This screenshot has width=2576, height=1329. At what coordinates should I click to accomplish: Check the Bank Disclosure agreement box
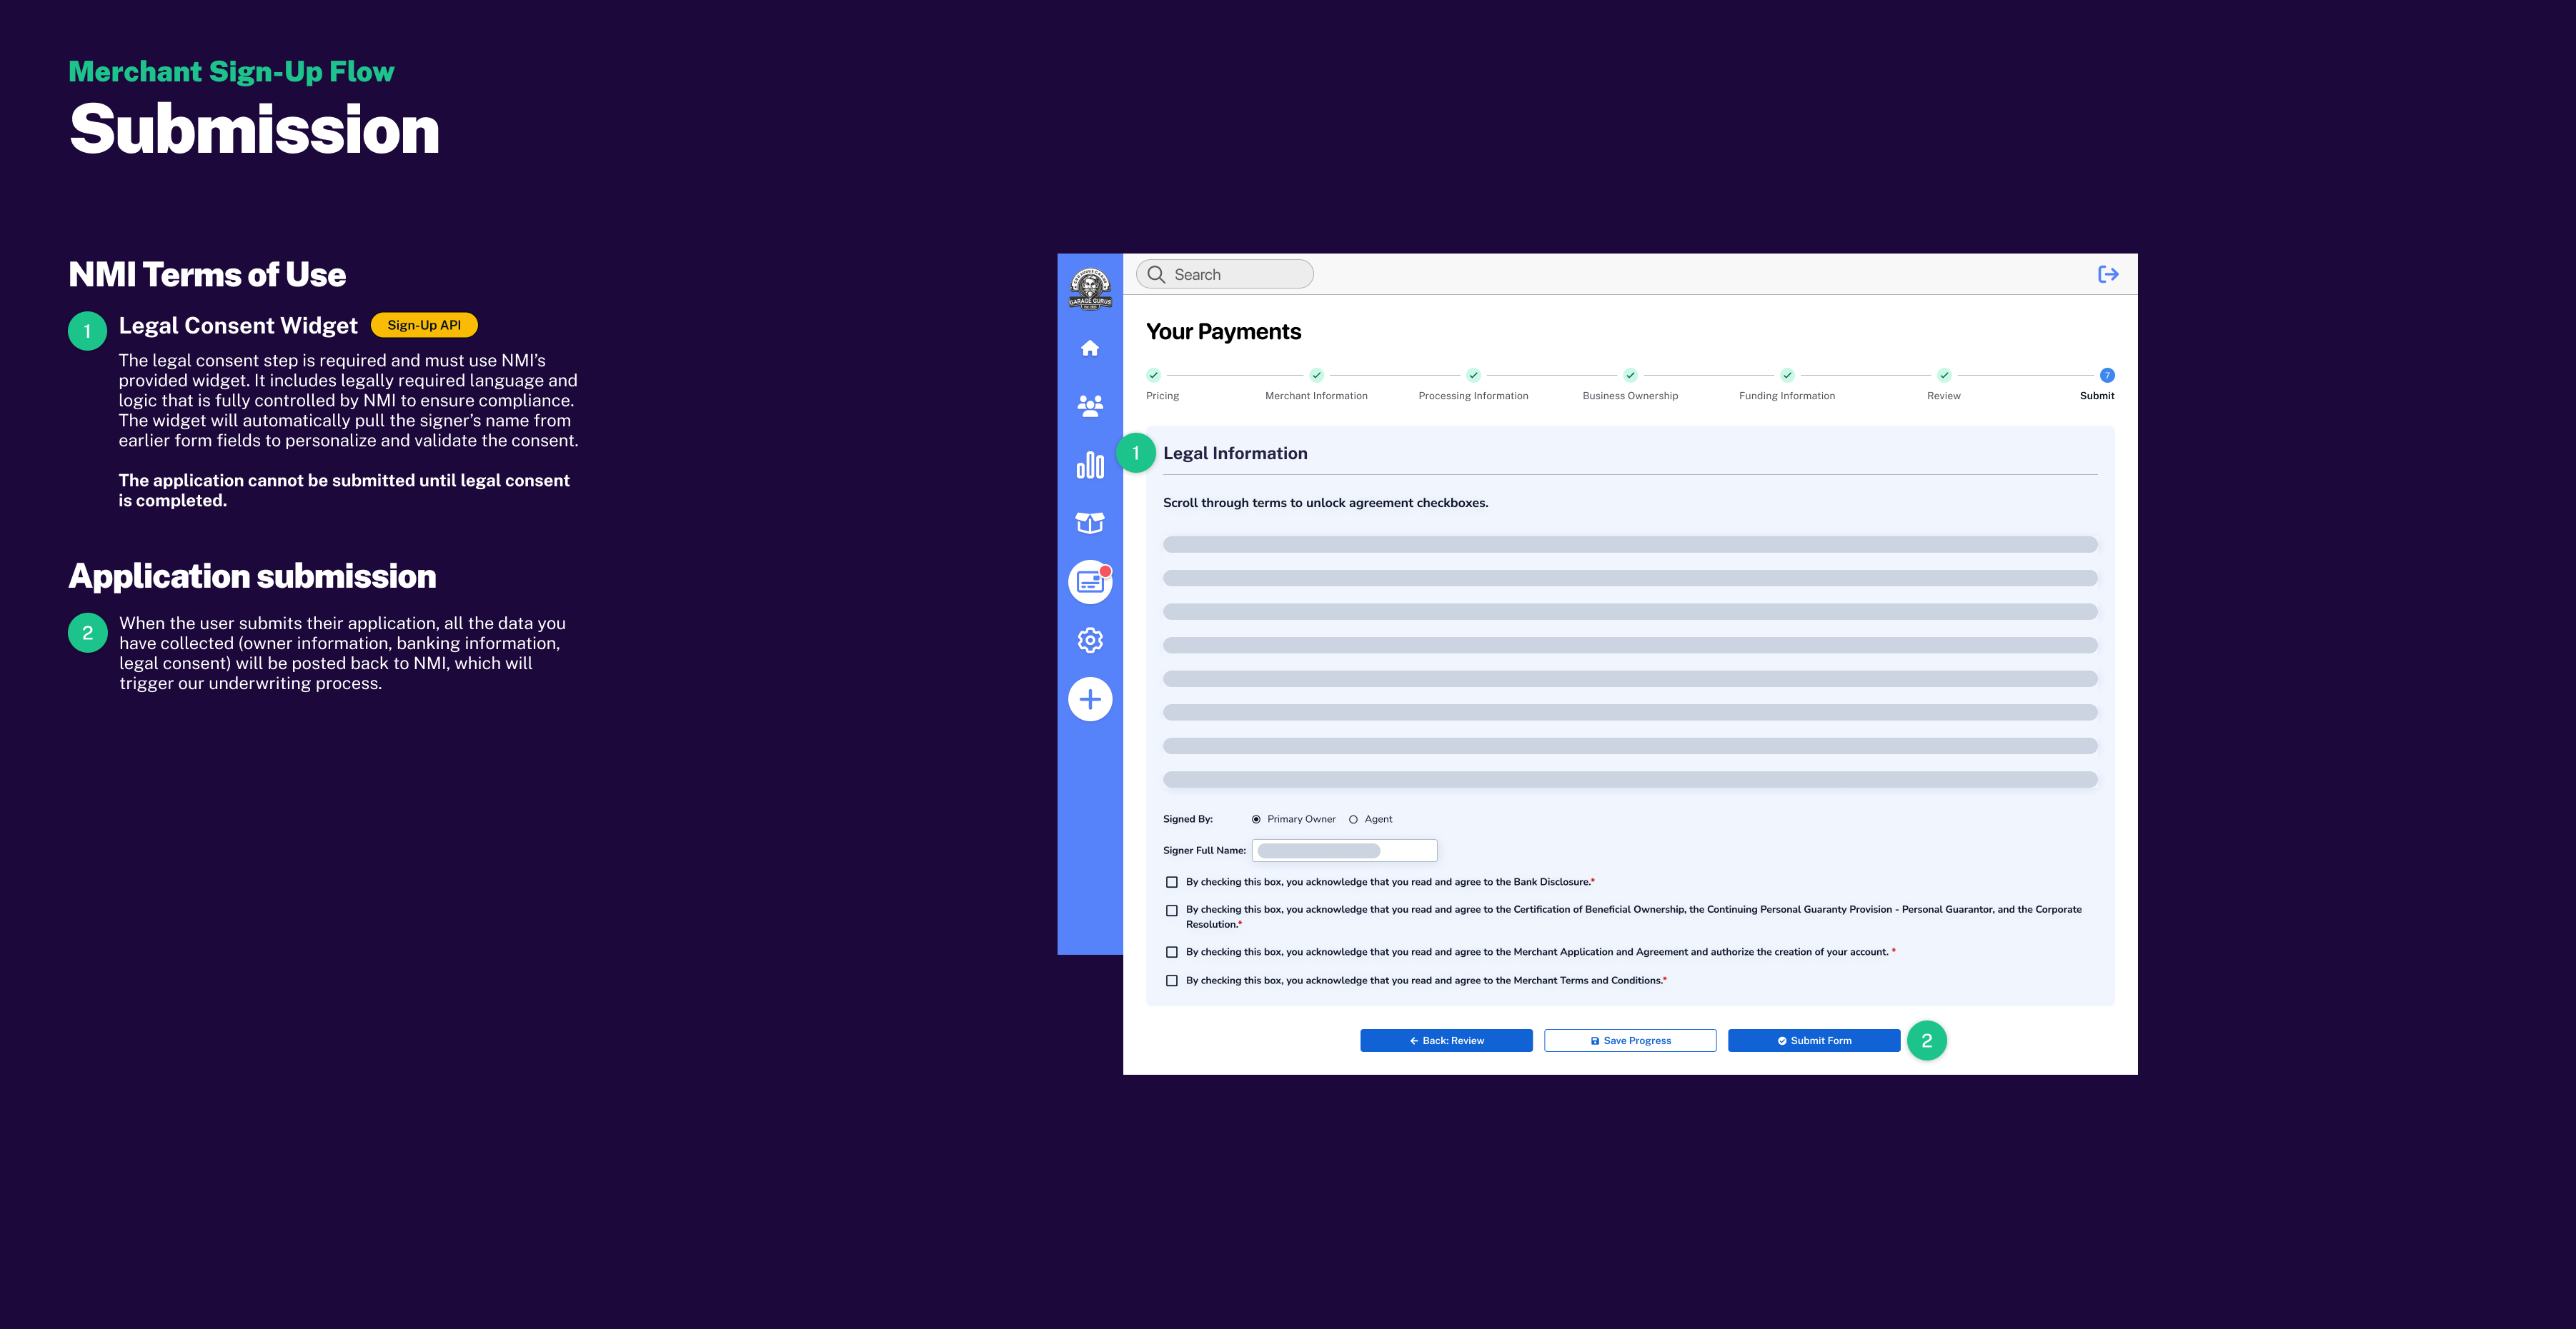click(x=1172, y=883)
